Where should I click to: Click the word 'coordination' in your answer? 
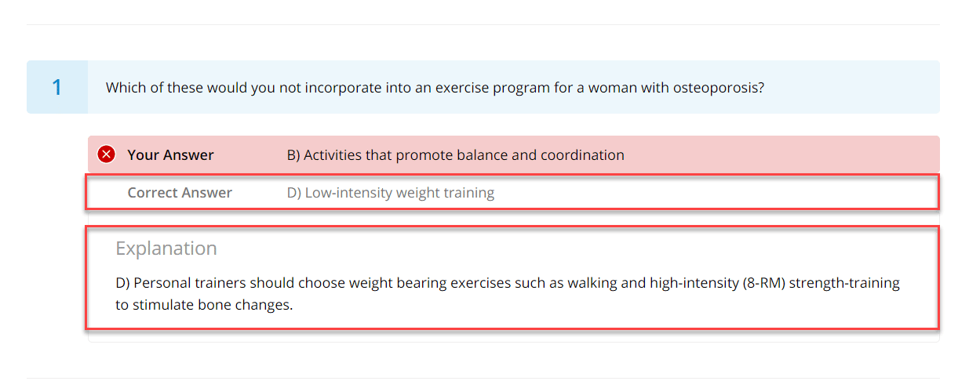(582, 154)
